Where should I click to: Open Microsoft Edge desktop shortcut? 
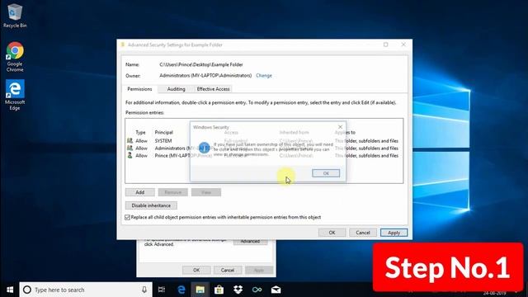pyautogui.click(x=15, y=95)
